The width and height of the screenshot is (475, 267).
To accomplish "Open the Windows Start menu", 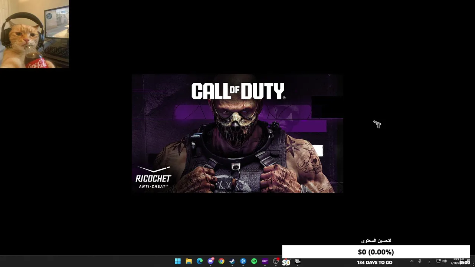I will (178, 261).
